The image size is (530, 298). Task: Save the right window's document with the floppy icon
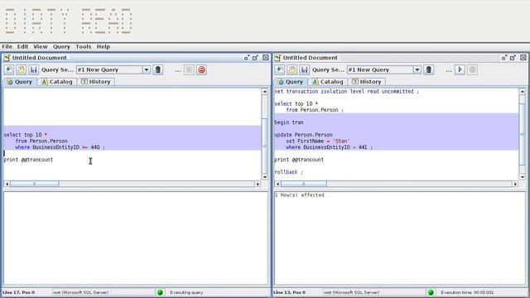[304, 70]
